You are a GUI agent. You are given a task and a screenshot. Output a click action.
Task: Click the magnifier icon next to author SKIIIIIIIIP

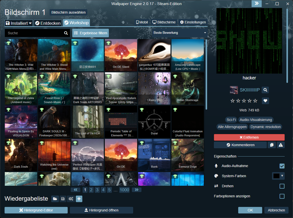[x=265, y=90]
